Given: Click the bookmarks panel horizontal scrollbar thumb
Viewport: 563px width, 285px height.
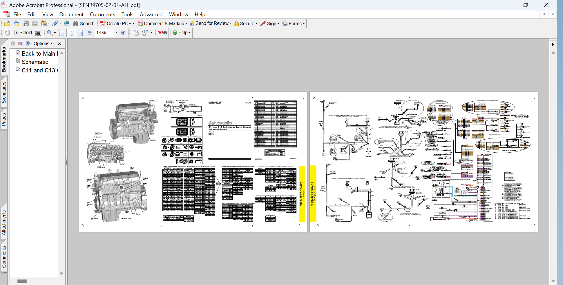Looking at the screenshot, I should coord(22,281).
